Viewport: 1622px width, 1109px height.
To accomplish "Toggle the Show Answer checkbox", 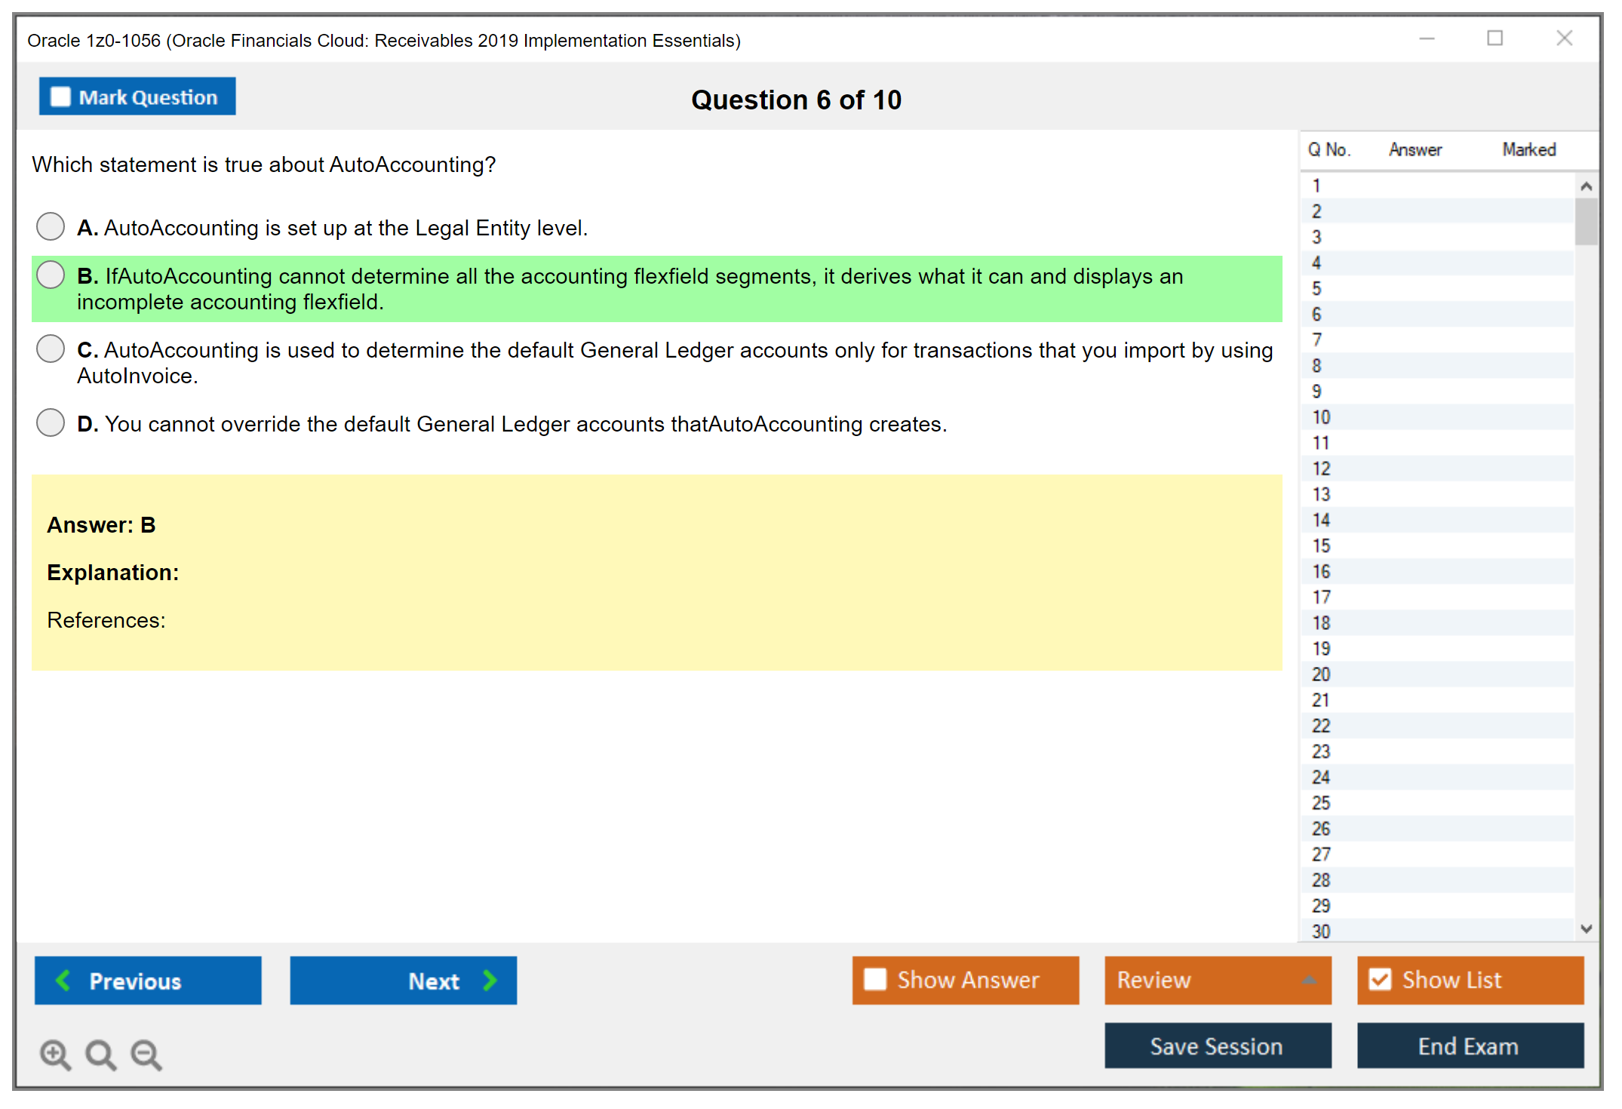I will (875, 979).
